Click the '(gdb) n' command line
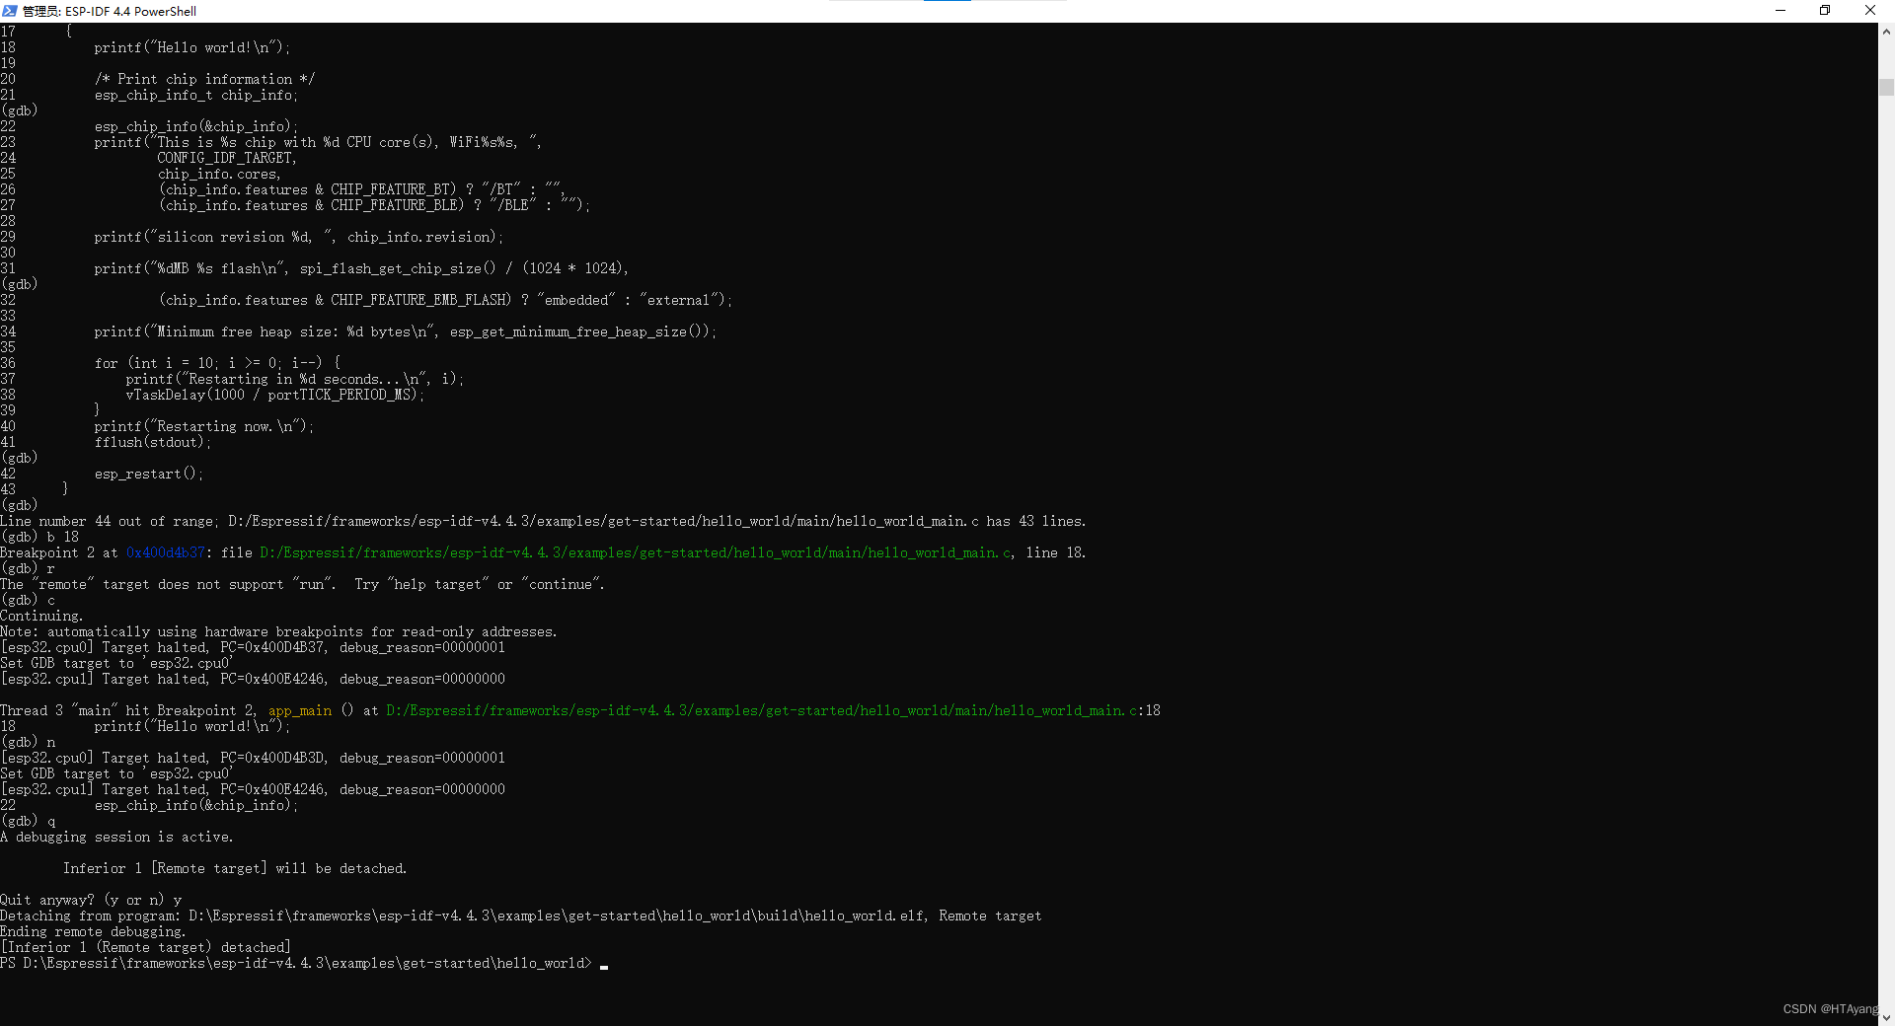Screen dimensions: 1895x1026 point(29,742)
